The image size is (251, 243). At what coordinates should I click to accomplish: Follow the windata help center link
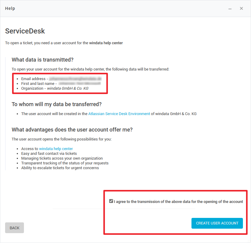(x=56, y=149)
